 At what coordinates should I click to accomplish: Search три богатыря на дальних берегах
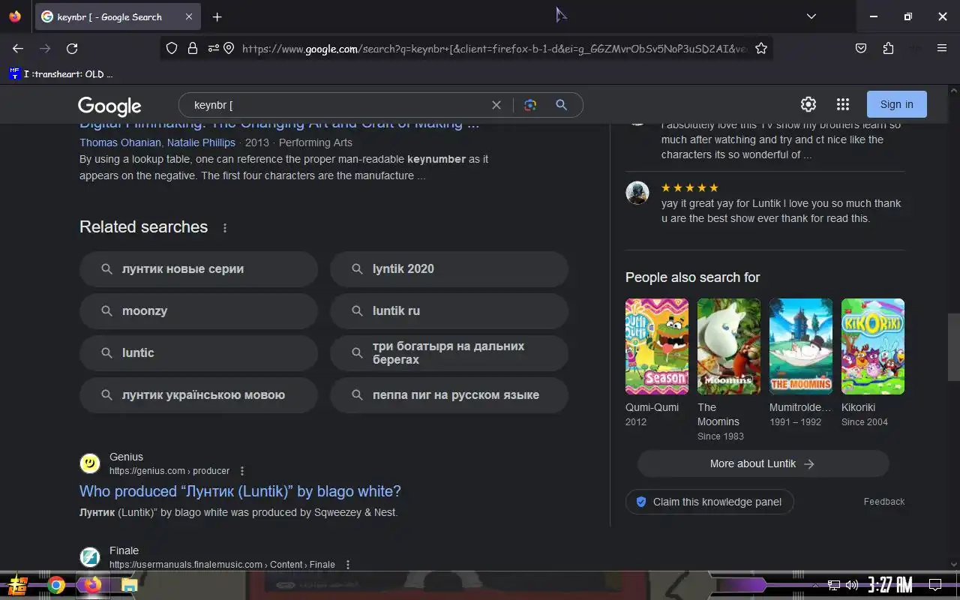coord(449,352)
